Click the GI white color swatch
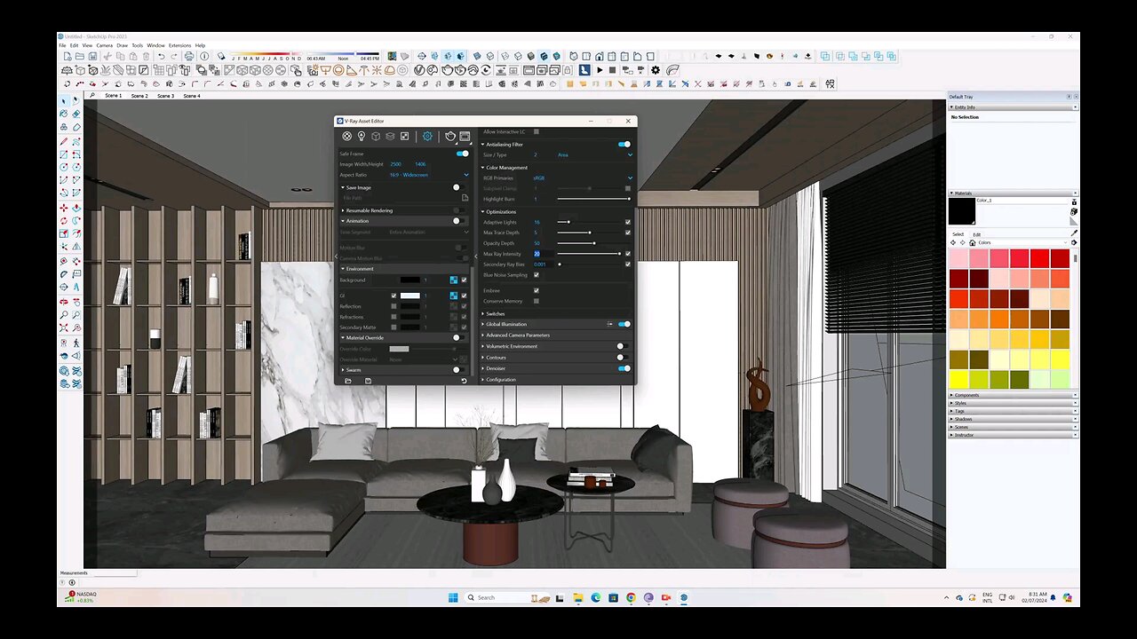 [409, 296]
